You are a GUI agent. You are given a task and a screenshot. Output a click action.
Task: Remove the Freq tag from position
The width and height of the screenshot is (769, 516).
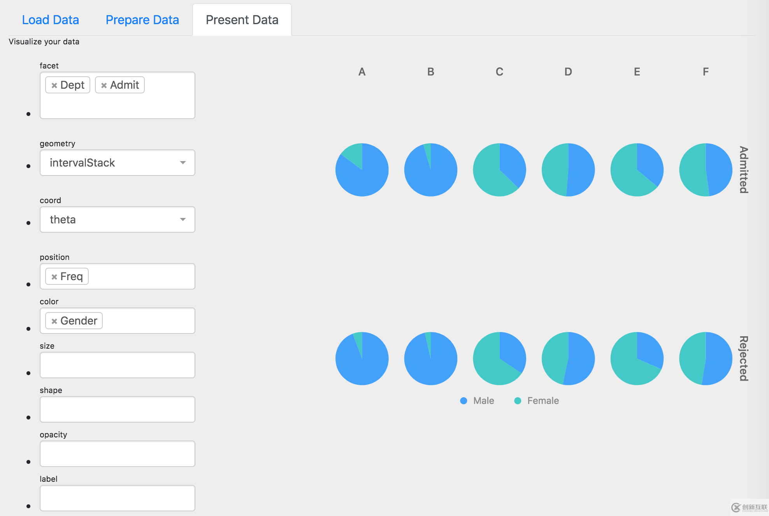[x=54, y=277]
